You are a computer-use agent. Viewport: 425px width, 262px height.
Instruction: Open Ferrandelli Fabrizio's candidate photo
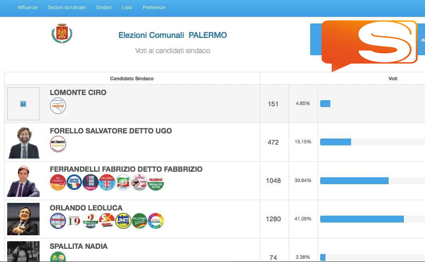23,181
